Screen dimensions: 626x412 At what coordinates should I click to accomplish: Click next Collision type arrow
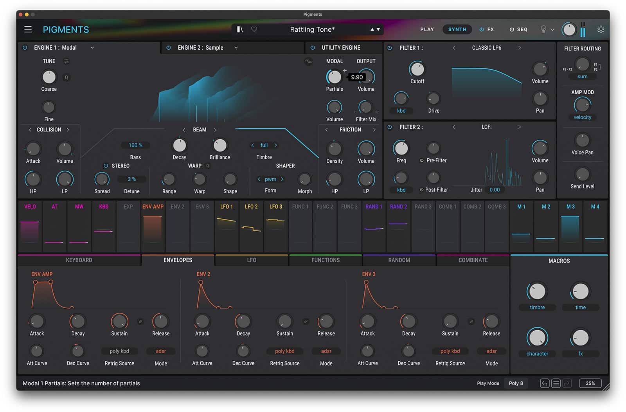[x=68, y=130]
